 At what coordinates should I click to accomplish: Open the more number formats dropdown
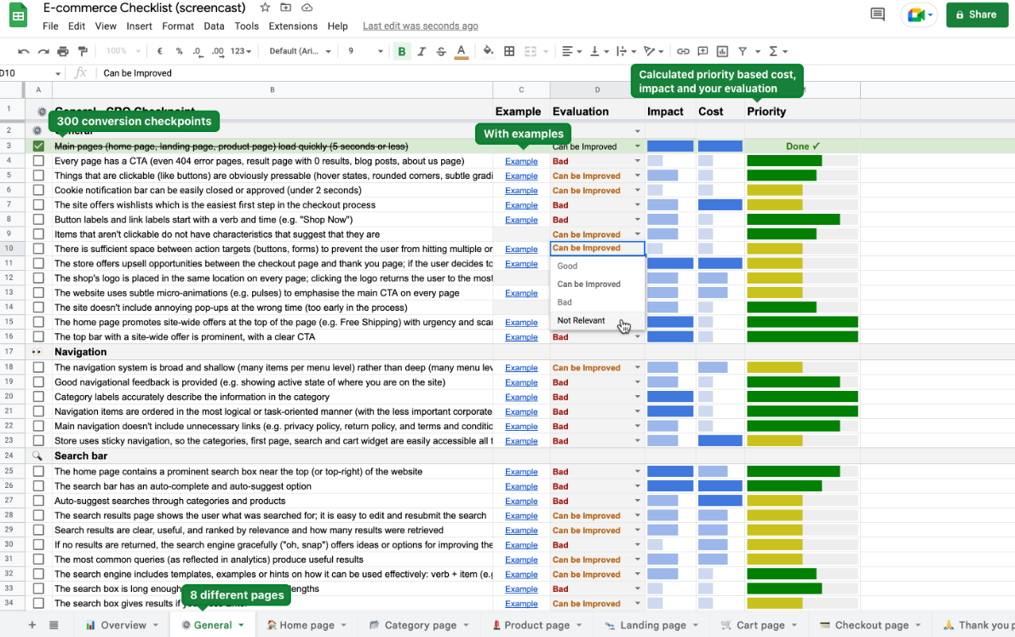[x=241, y=51]
